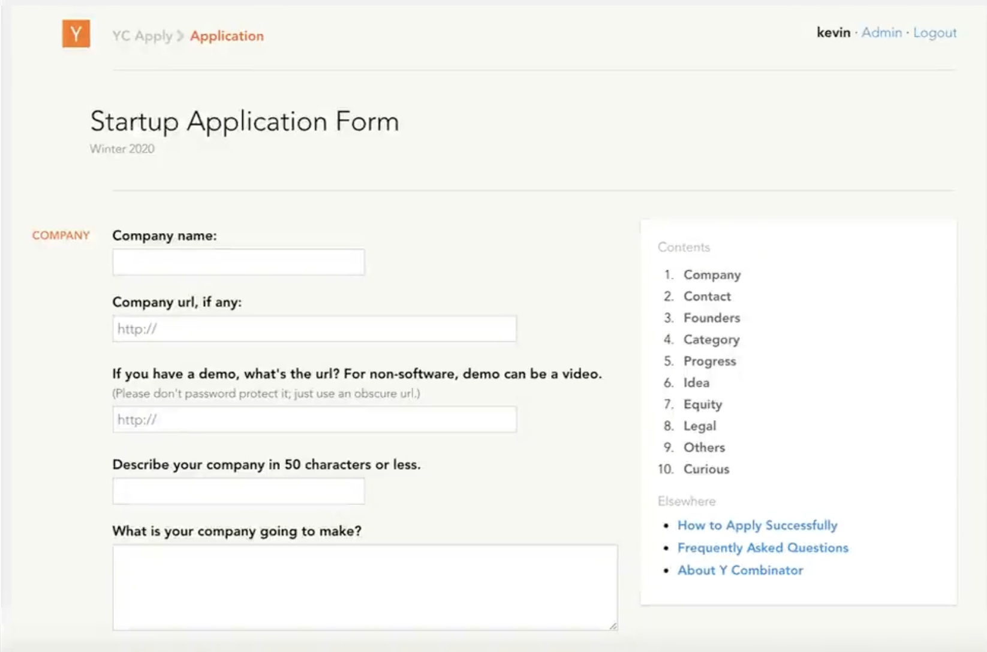Click the kevin username
The height and width of the screenshot is (652, 987).
[832, 33]
